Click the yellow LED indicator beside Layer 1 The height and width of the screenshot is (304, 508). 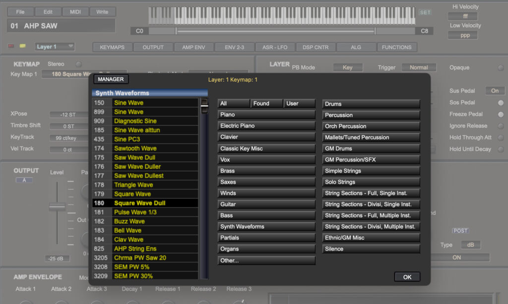click(22, 47)
